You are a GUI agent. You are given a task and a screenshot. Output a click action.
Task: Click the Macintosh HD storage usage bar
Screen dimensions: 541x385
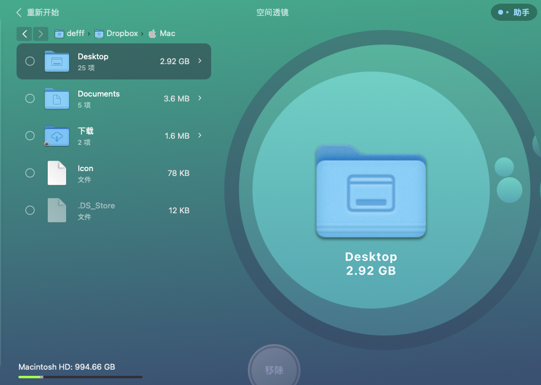click(x=80, y=377)
